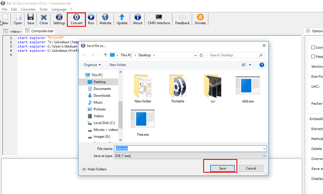Select Desktop in the navigation pane

98,82
